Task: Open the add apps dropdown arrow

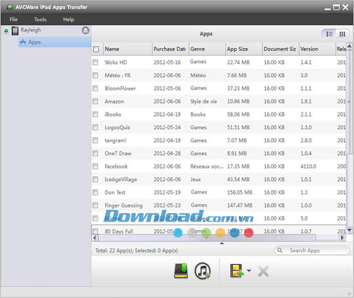Action: tap(249, 270)
